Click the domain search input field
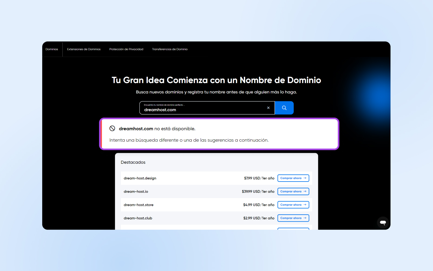The width and height of the screenshot is (433, 271). [x=207, y=108]
